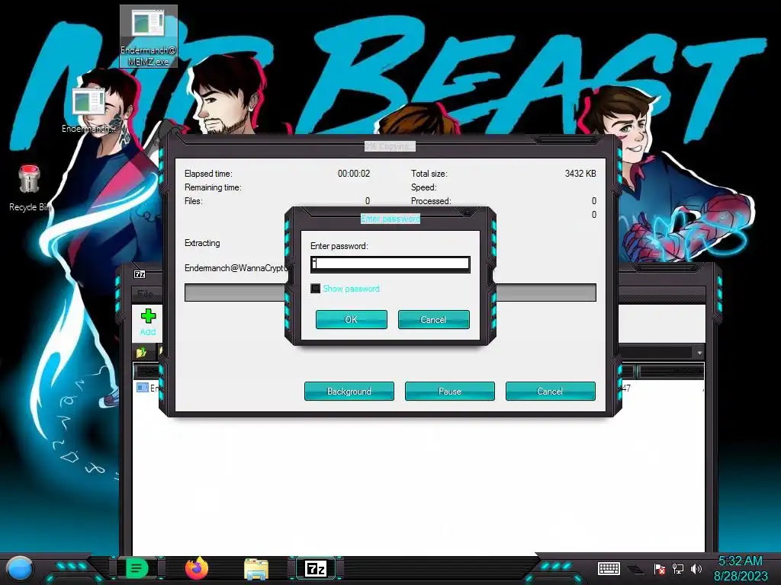This screenshot has height=585, width=781.
Task: Click the 7z icon in 7-Zip title bar
Action: click(x=140, y=274)
